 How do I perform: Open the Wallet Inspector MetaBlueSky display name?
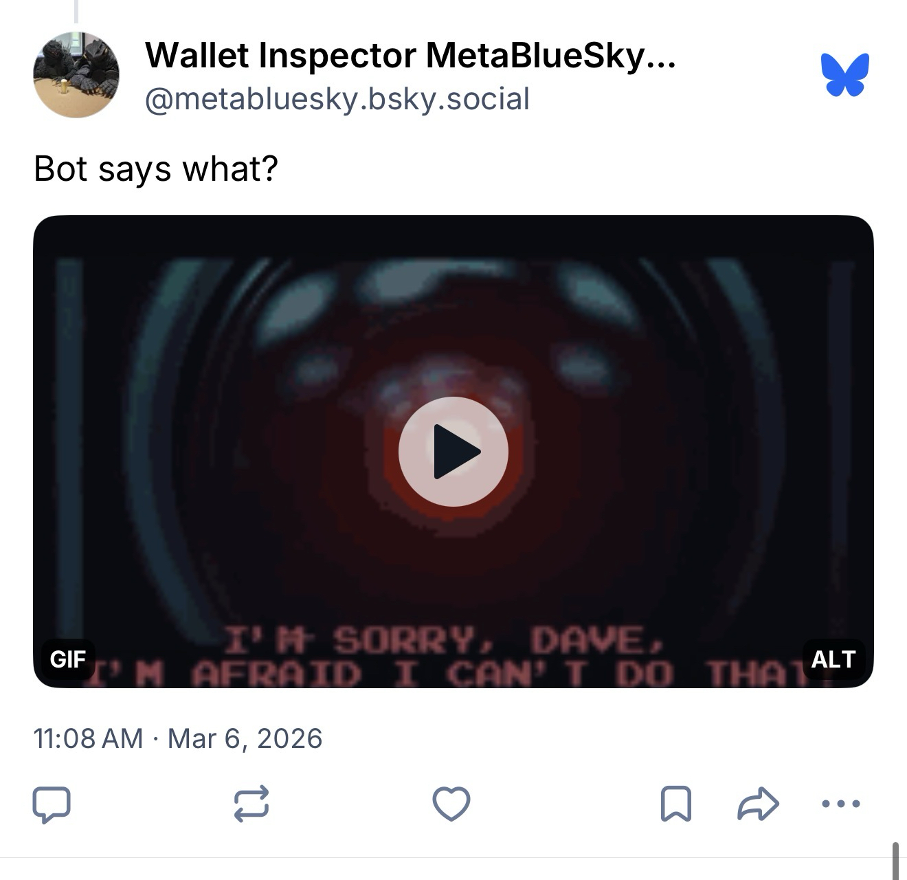[x=410, y=56]
